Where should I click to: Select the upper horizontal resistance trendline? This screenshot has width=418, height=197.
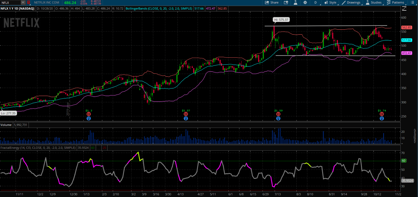326,26
